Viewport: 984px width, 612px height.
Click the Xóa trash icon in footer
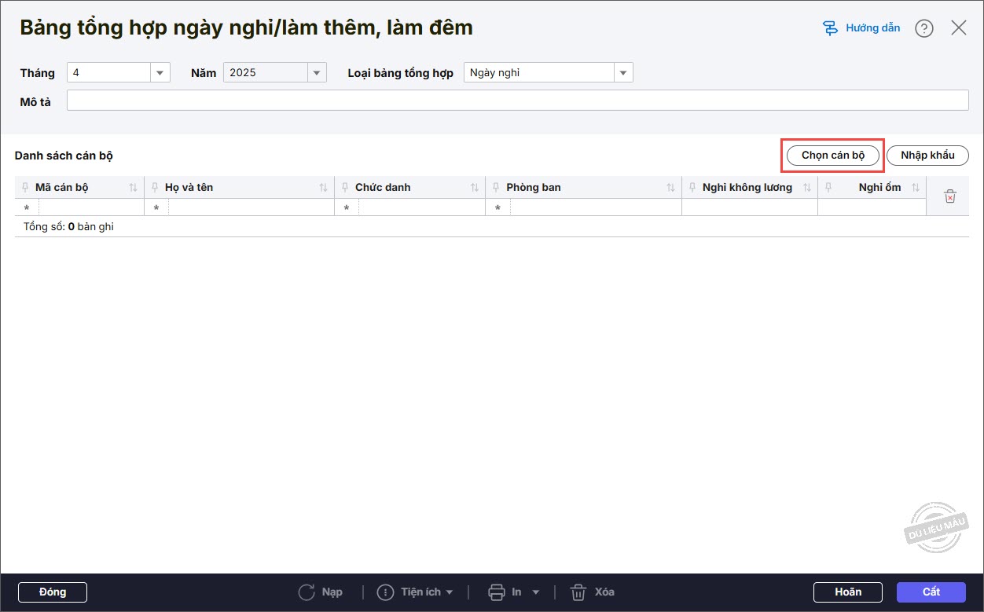click(x=578, y=592)
